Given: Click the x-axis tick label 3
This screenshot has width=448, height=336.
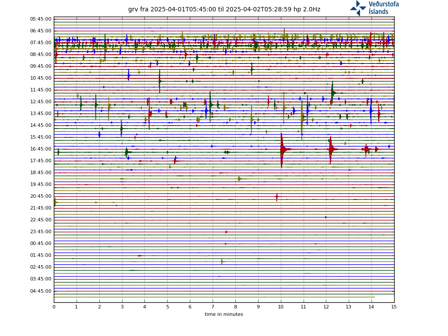Looking at the screenshot, I should (122, 307).
